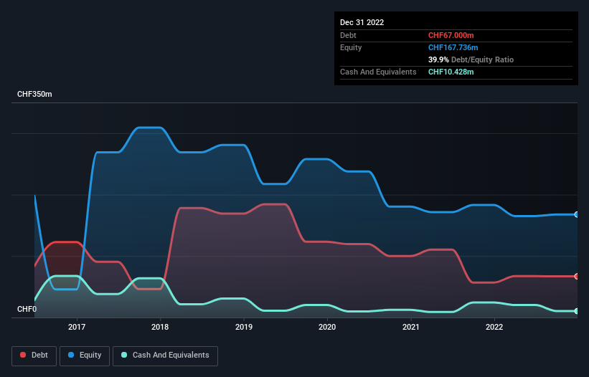
Task: Toggle Cash And Equivalents legend button
Action: coord(165,356)
